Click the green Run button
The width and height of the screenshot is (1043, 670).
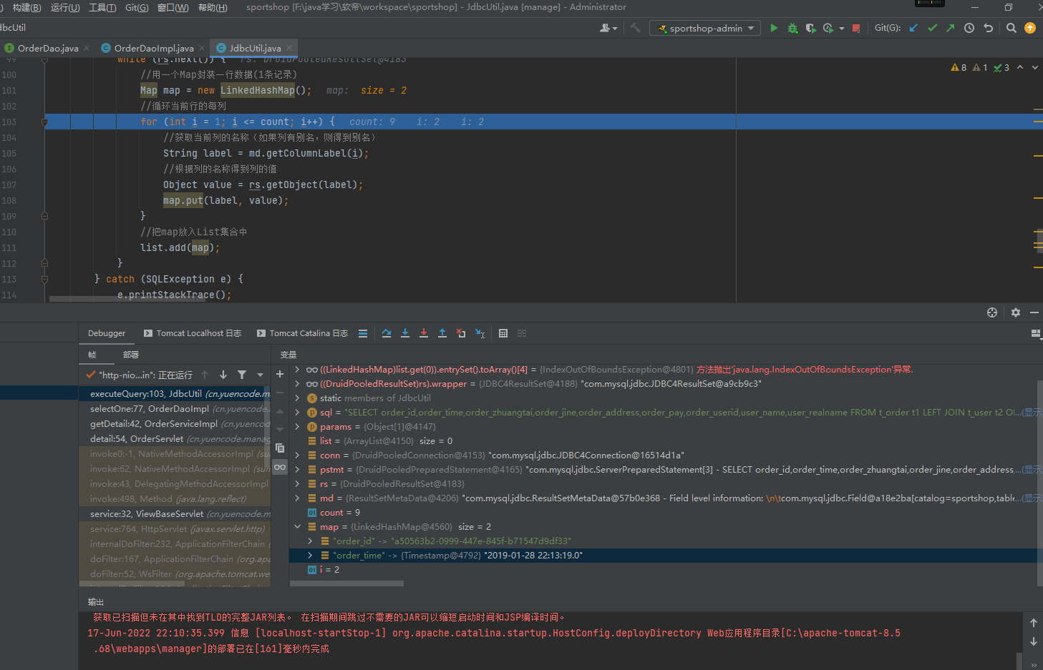point(774,28)
